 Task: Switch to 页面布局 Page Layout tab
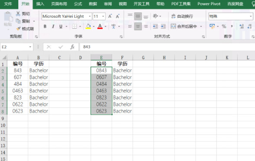[x=59, y=4]
